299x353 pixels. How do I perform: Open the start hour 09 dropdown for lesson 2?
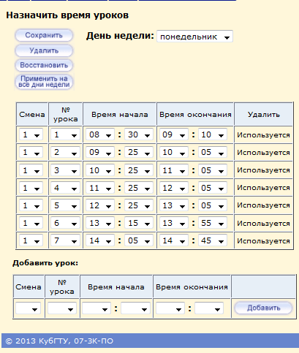click(x=100, y=152)
